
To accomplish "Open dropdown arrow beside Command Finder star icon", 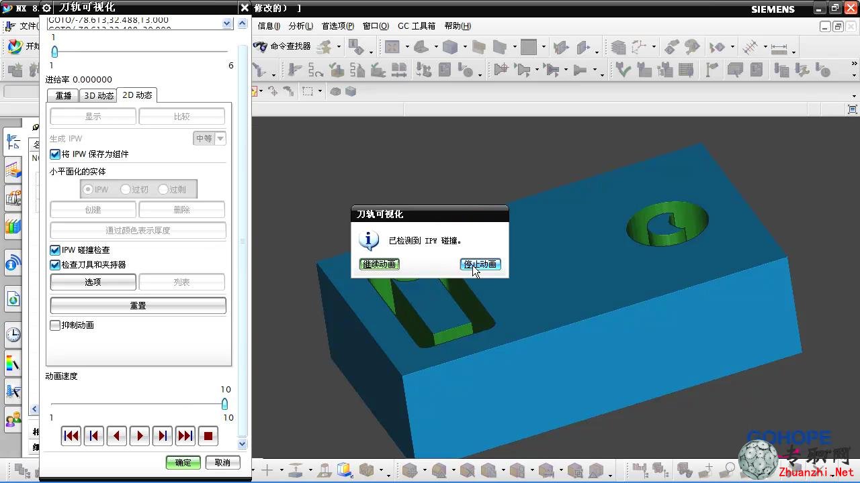I will coord(339,48).
